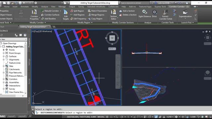212x119 pixels.
Task: Open Corridor Surfaces
Action: coord(50,15)
